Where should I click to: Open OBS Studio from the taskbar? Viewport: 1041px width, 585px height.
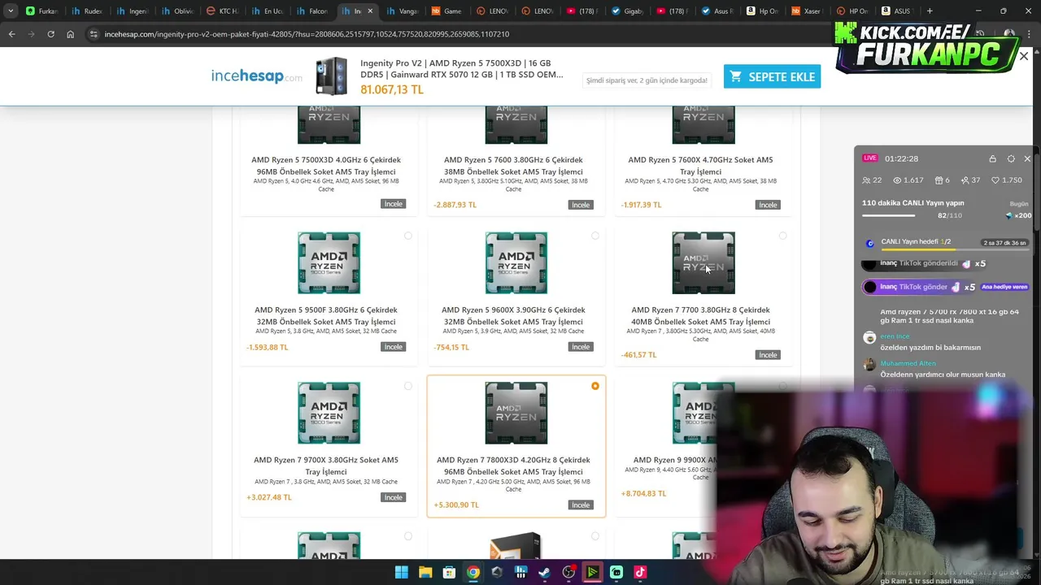[x=568, y=572]
